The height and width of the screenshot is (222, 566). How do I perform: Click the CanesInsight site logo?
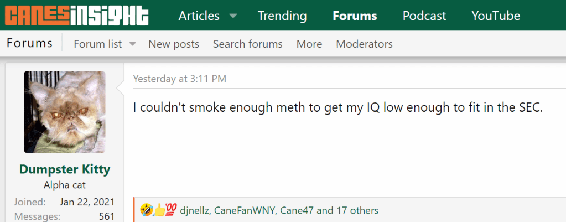77,16
